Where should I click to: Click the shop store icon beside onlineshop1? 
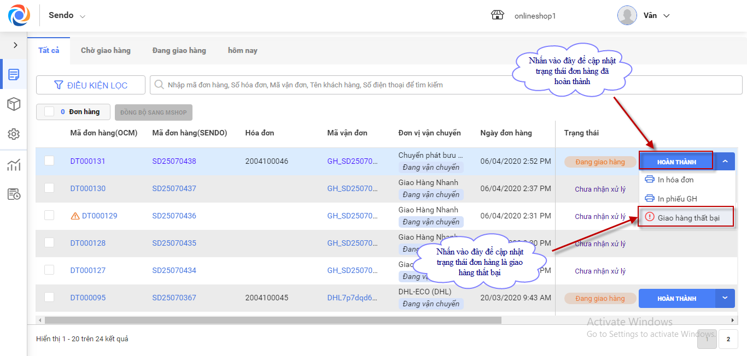point(497,15)
